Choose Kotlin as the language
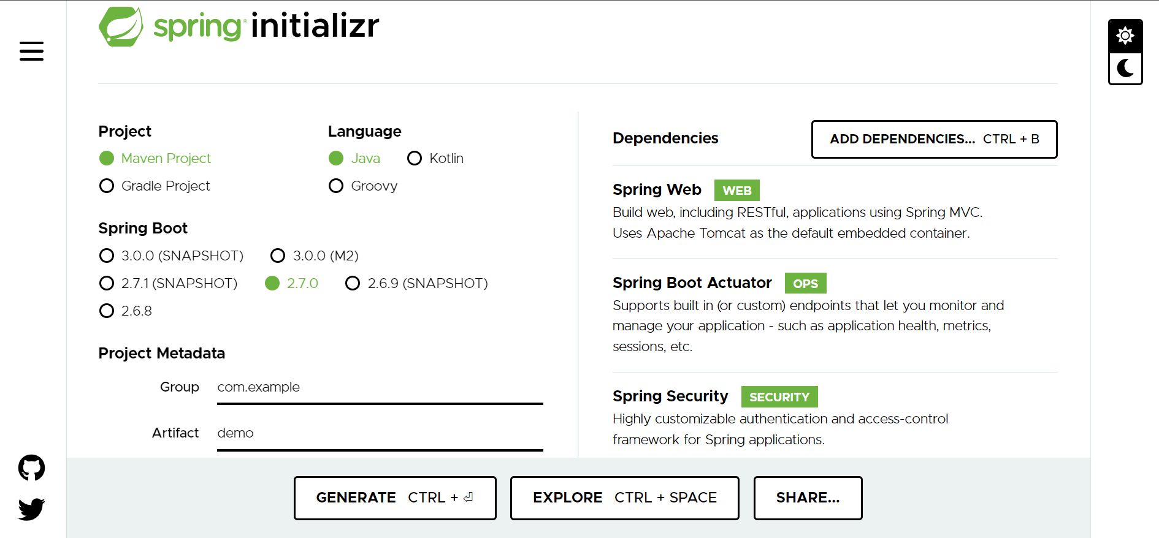1159x538 pixels. pyautogui.click(x=435, y=158)
